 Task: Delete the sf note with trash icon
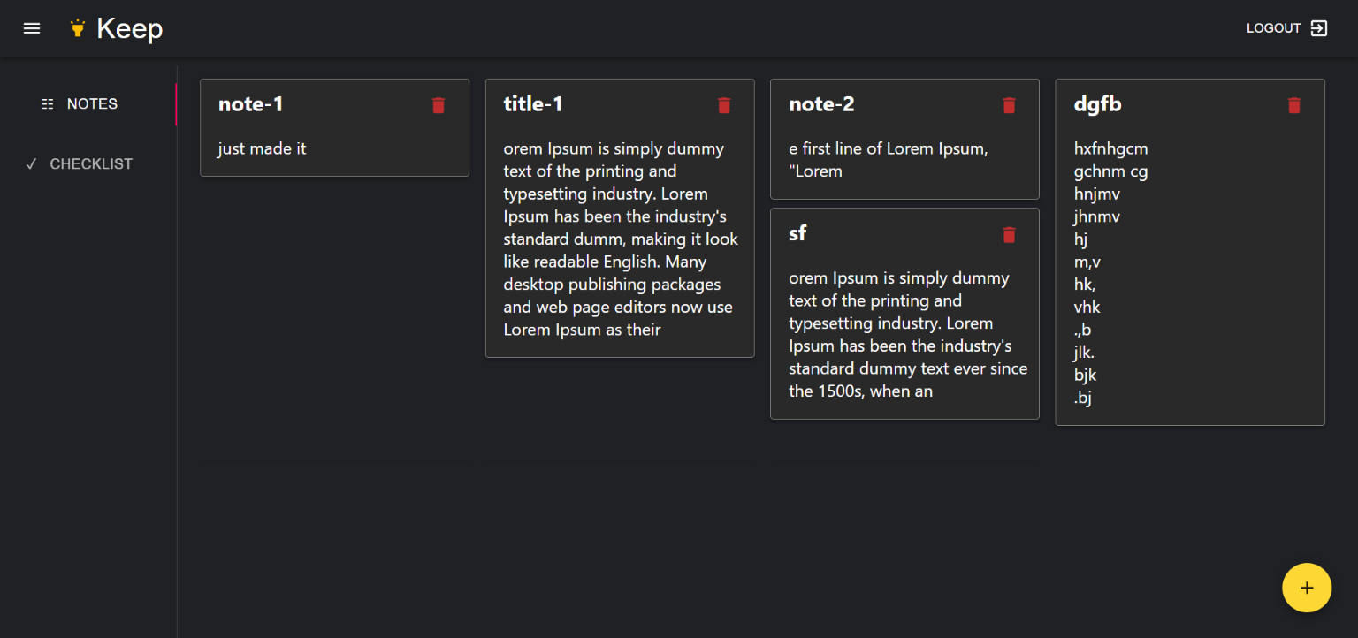[x=1009, y=234]
